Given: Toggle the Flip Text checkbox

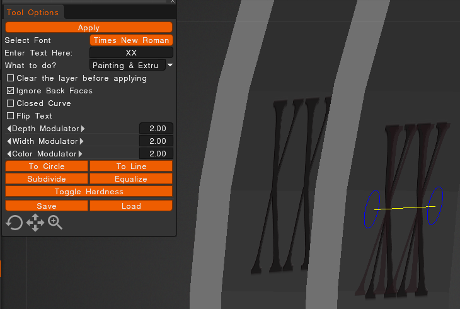Looking at the screenshot, I should (10, 116).
